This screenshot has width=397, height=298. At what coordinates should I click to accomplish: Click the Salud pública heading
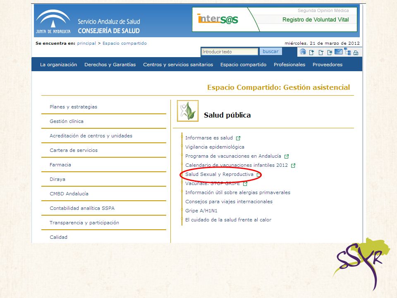[x=227, y=115]
